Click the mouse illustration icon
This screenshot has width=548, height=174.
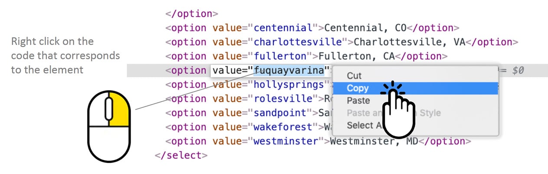click(x=109, y=126)
